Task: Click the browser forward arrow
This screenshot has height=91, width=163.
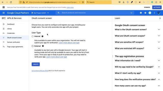Action: point(7,2)
